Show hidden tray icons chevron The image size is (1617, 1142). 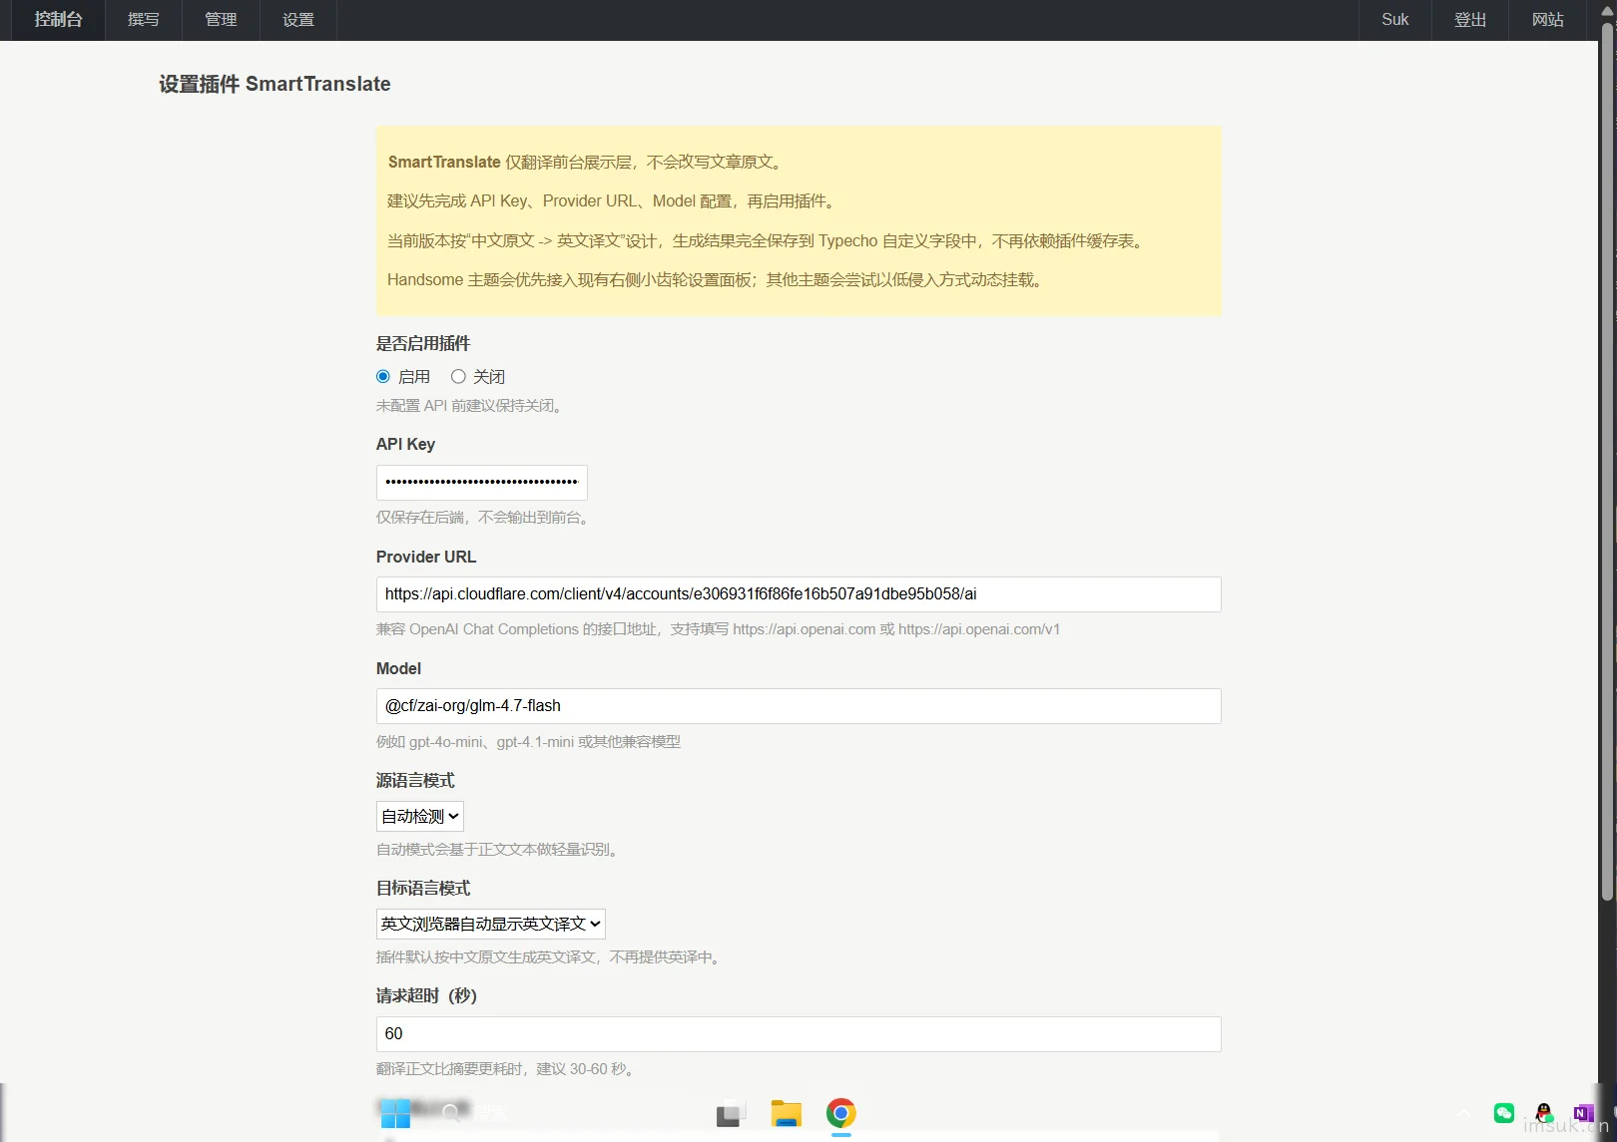(x=1464, y=1113)
